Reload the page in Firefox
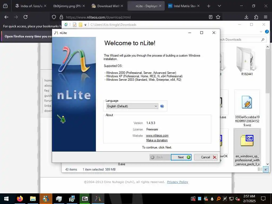Viewport: 272px width, 204px height. [25, 17]
